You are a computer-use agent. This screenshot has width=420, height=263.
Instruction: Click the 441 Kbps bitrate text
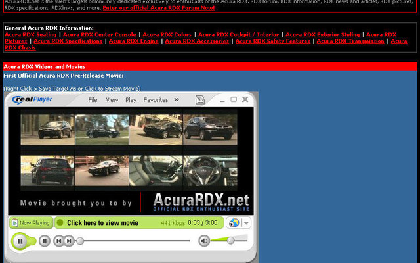coord(173,223)
